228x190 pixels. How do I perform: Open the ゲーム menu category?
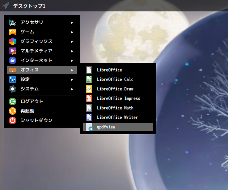tap(42, 32)
